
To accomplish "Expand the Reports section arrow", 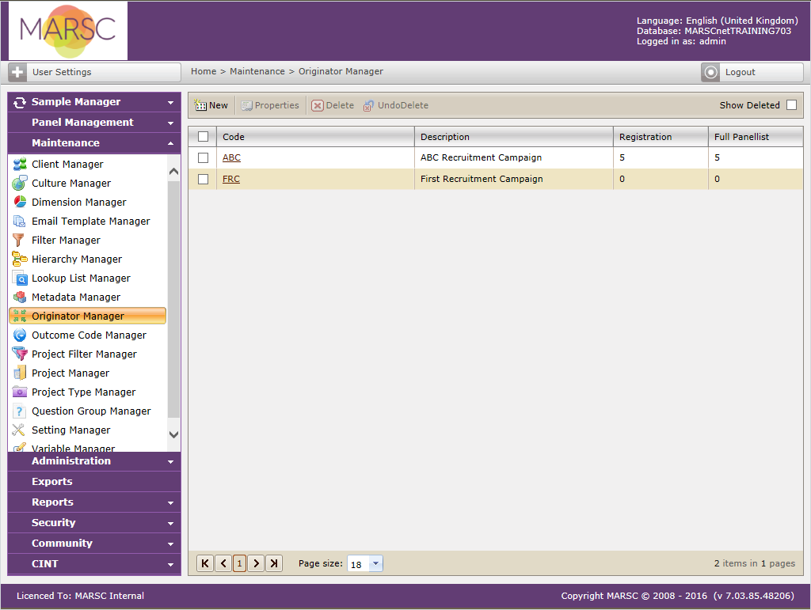I will [171, 502].
